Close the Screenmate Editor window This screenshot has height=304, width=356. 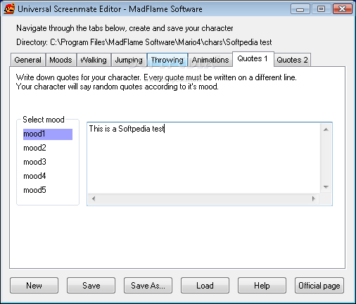(x=343, y=9)
